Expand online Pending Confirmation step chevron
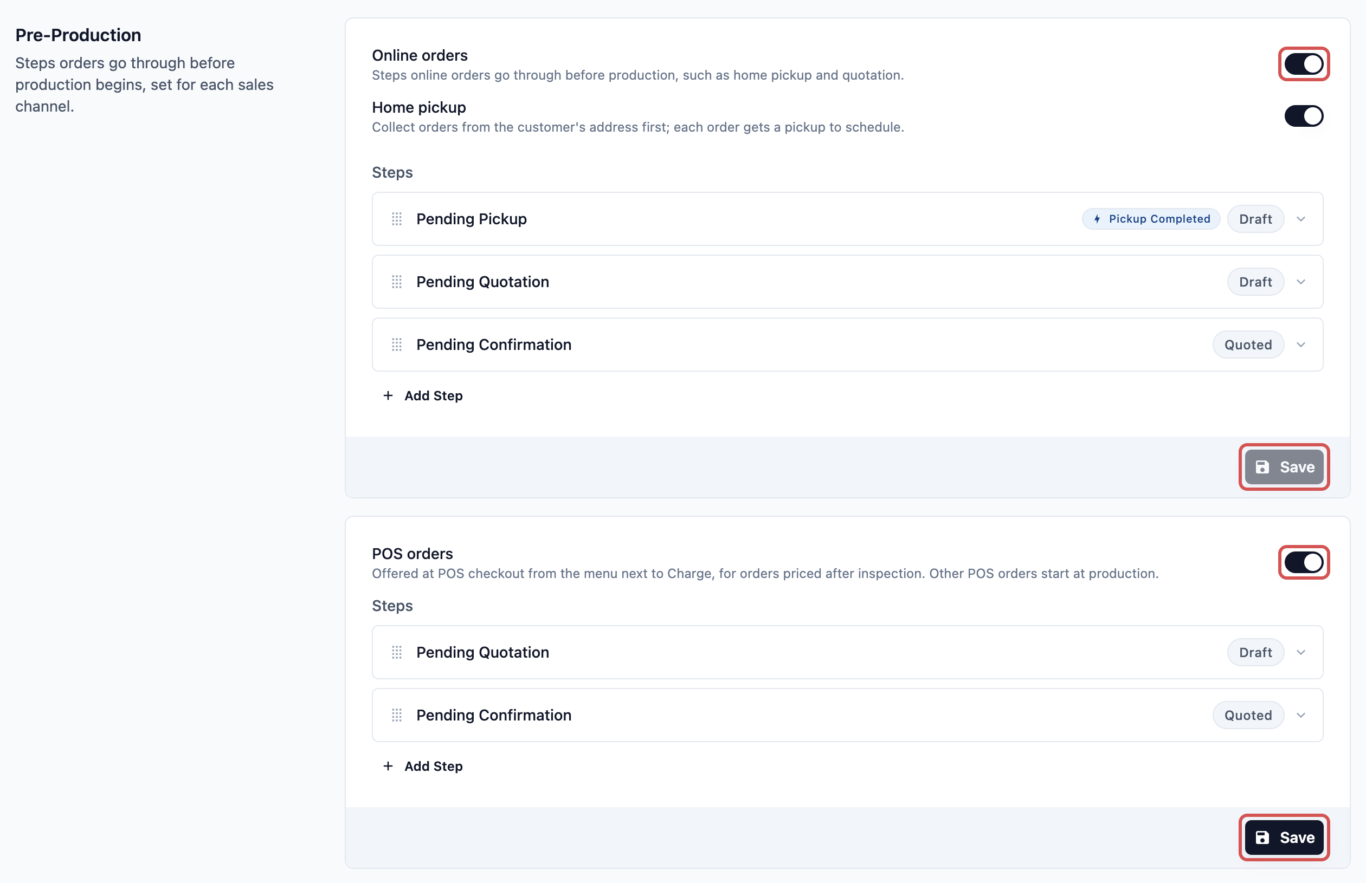This screenshot has width=1366, height=883. [1300, 345]
